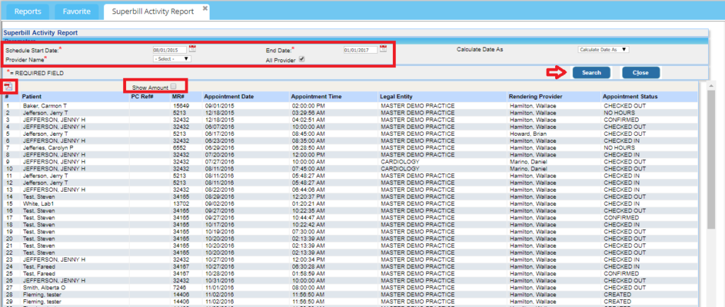
Task: Click the Close button
Action: pyautogui.click(x=640, y=72)
